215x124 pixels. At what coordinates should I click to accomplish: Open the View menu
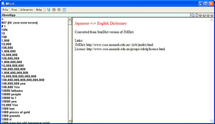[14, 10]
